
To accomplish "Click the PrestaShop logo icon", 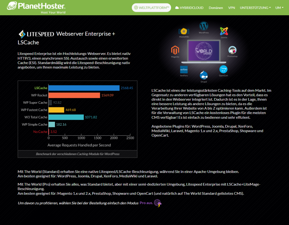I will point(233,50).
